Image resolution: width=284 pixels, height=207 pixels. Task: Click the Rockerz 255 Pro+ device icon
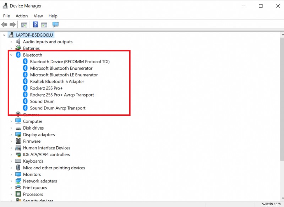coord(24,88)
